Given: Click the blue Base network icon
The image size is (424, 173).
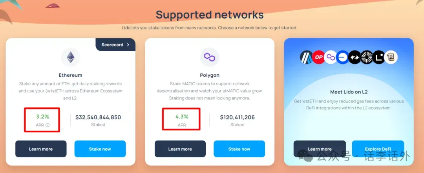Looking at the screenshot, I should tap(342, 57).
